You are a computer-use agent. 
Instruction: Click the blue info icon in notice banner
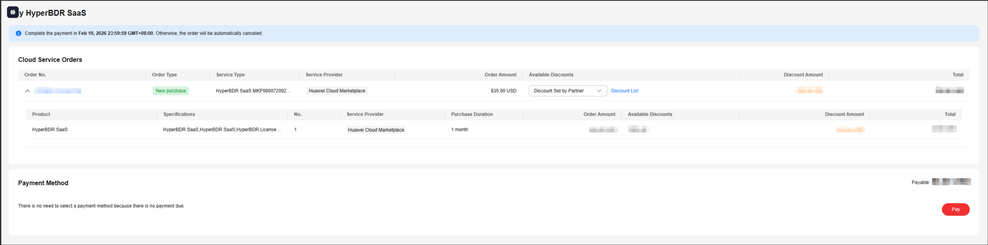pyautogui.click(x=18, y=33)
